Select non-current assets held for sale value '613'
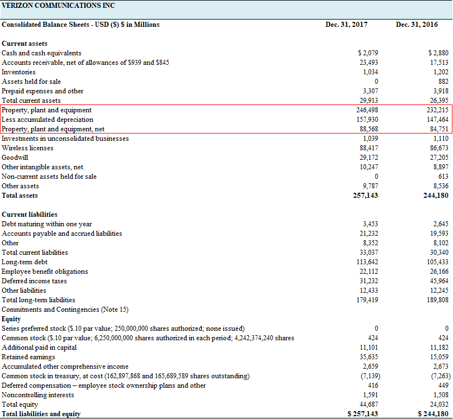The width and height of the screenshot is (453, 419). (x=444, y=177)
